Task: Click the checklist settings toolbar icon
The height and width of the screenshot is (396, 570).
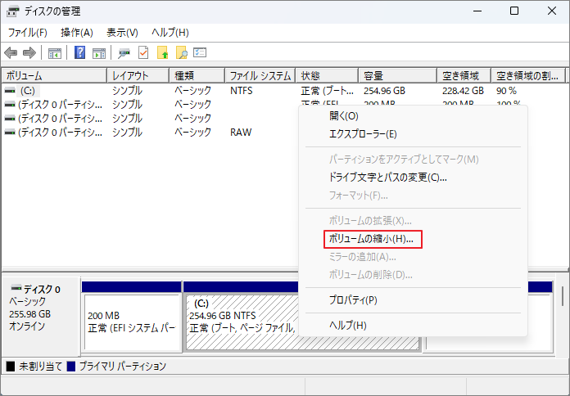Action: click(200, 52)
